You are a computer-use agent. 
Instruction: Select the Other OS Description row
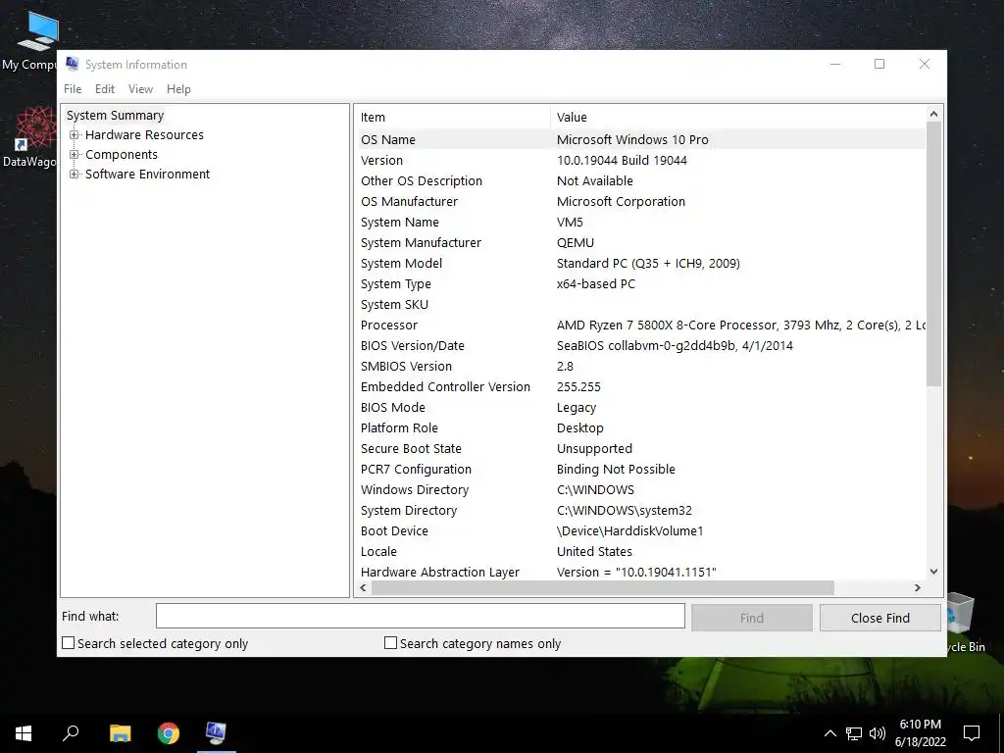click(640, 180)
